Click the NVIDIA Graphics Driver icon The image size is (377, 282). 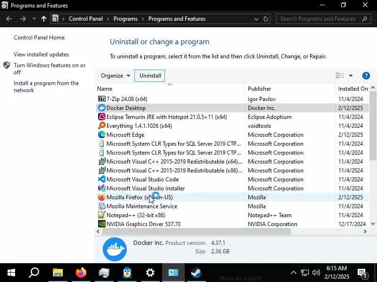tap(102, 224)
